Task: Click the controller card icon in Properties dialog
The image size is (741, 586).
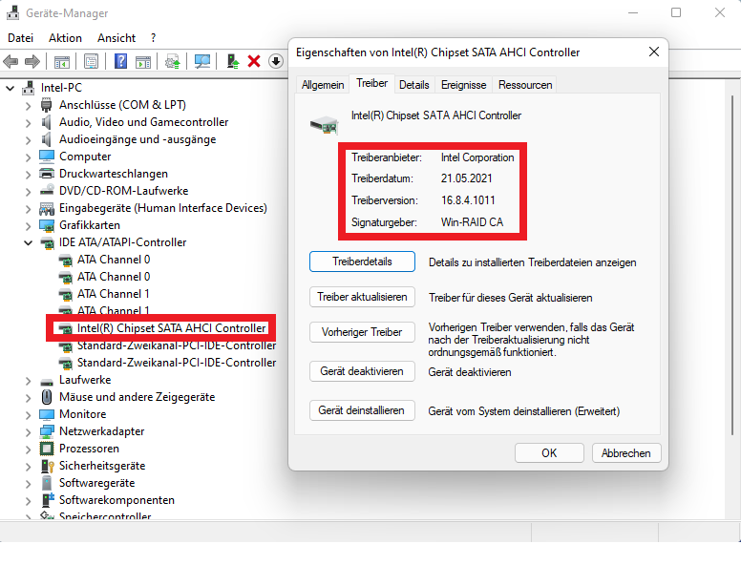Action: [325, 125]
